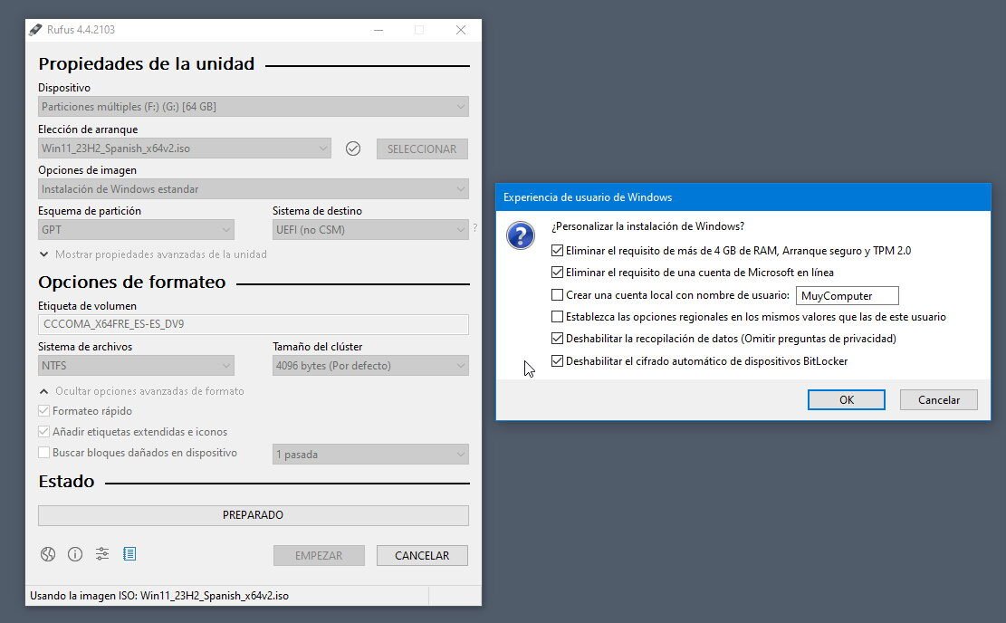The height and width of the screenshot is (623, 1006).
Task: Open the 1 pasada passes dropdown
Action: [370, 455]
